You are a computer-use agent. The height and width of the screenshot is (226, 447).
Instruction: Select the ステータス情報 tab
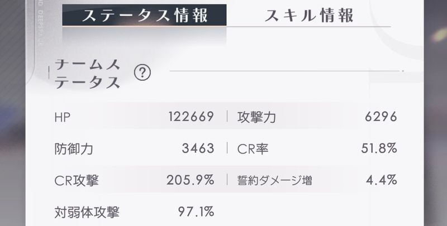(144, 16)
